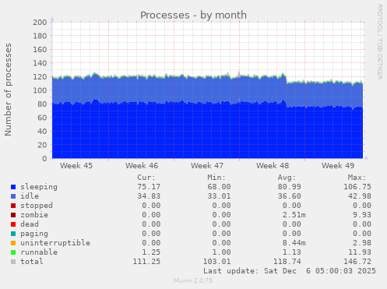Click runnable maximum value 11.93
The height and width of the screenshot is (289, 387).
[360, 252]
